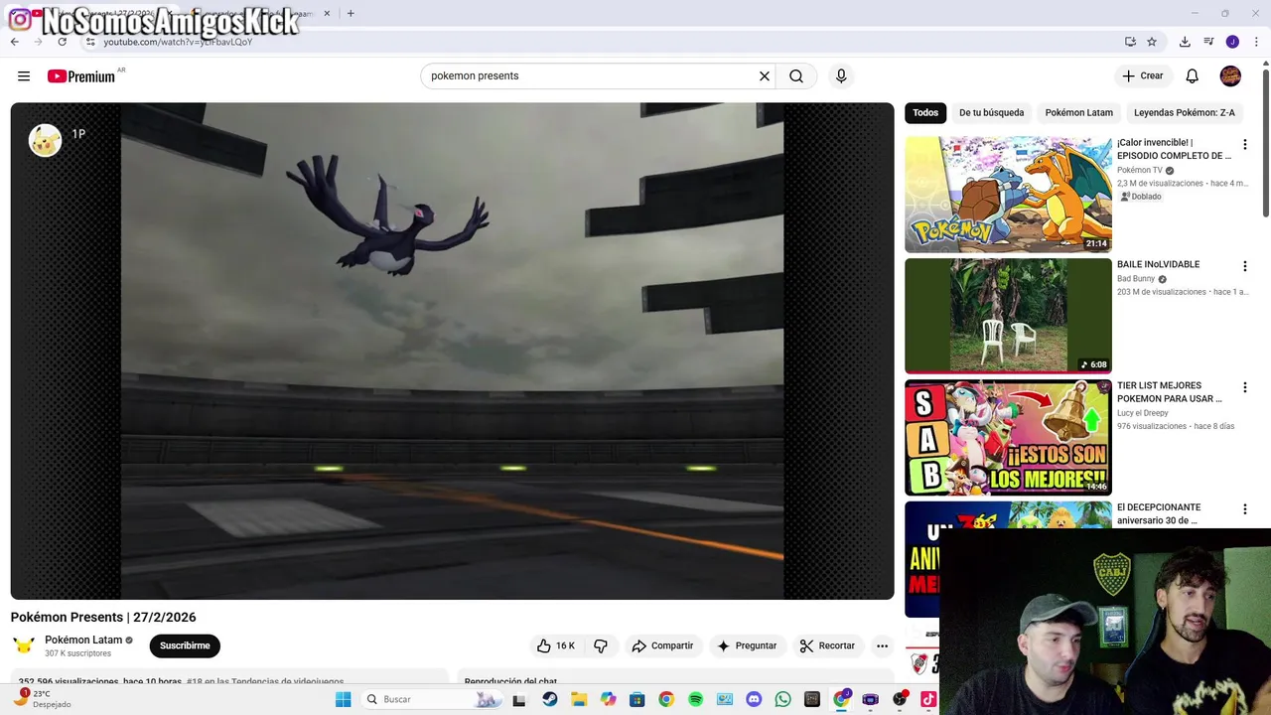Open WhatsApp from the taskbar

(x=783, y=699)
